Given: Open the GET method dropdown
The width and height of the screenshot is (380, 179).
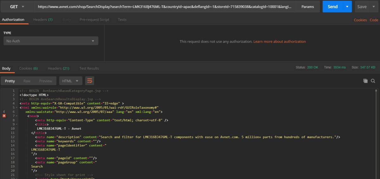Looking at the screenshot, I should coord(17,7).
